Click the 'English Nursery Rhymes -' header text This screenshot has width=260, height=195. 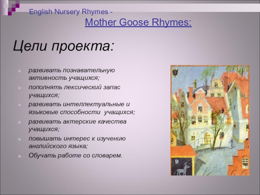[x=71, y=12]
